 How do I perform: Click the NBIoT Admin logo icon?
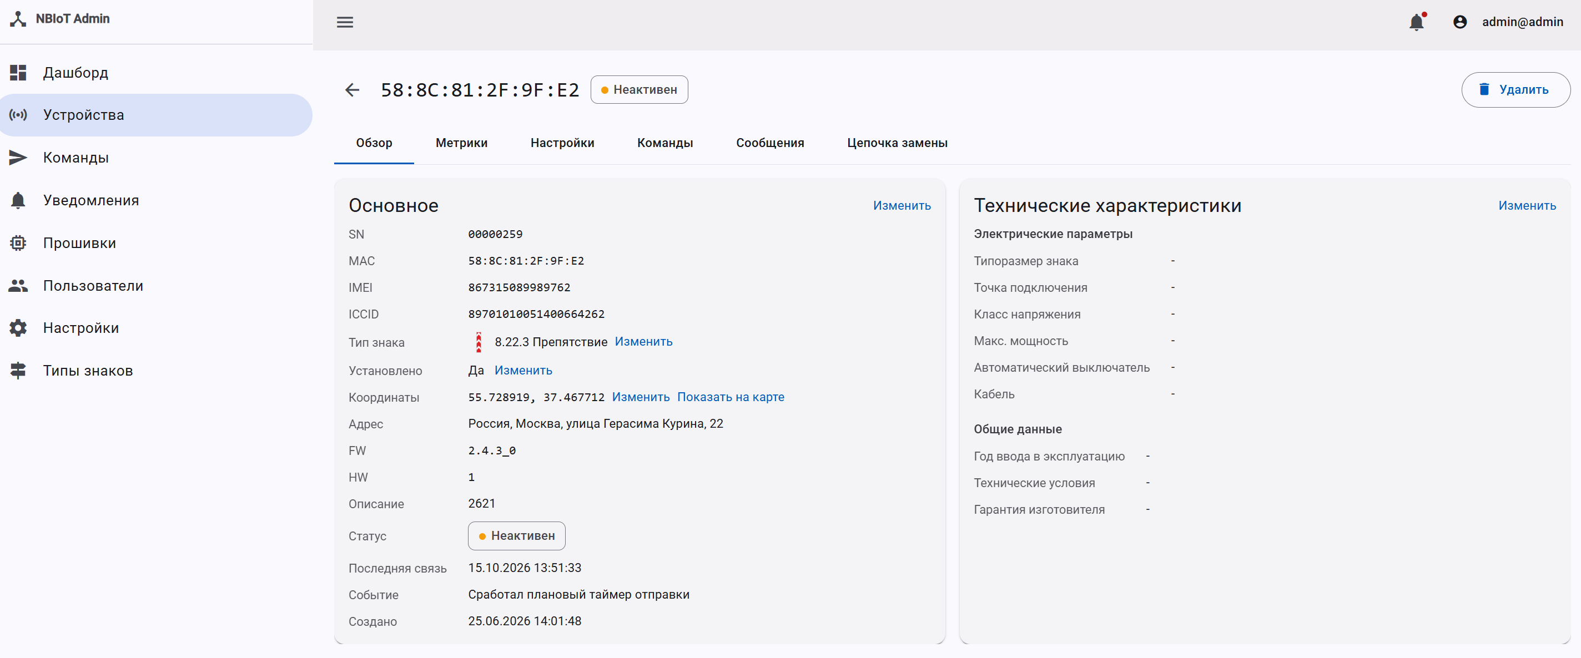(18, 19)
